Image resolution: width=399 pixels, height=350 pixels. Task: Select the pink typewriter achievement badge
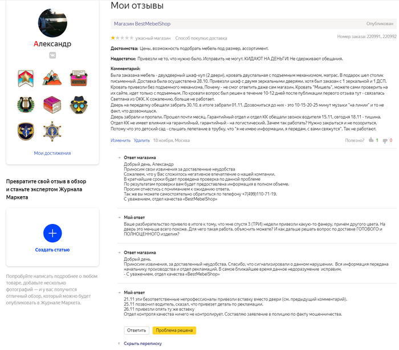79,78
